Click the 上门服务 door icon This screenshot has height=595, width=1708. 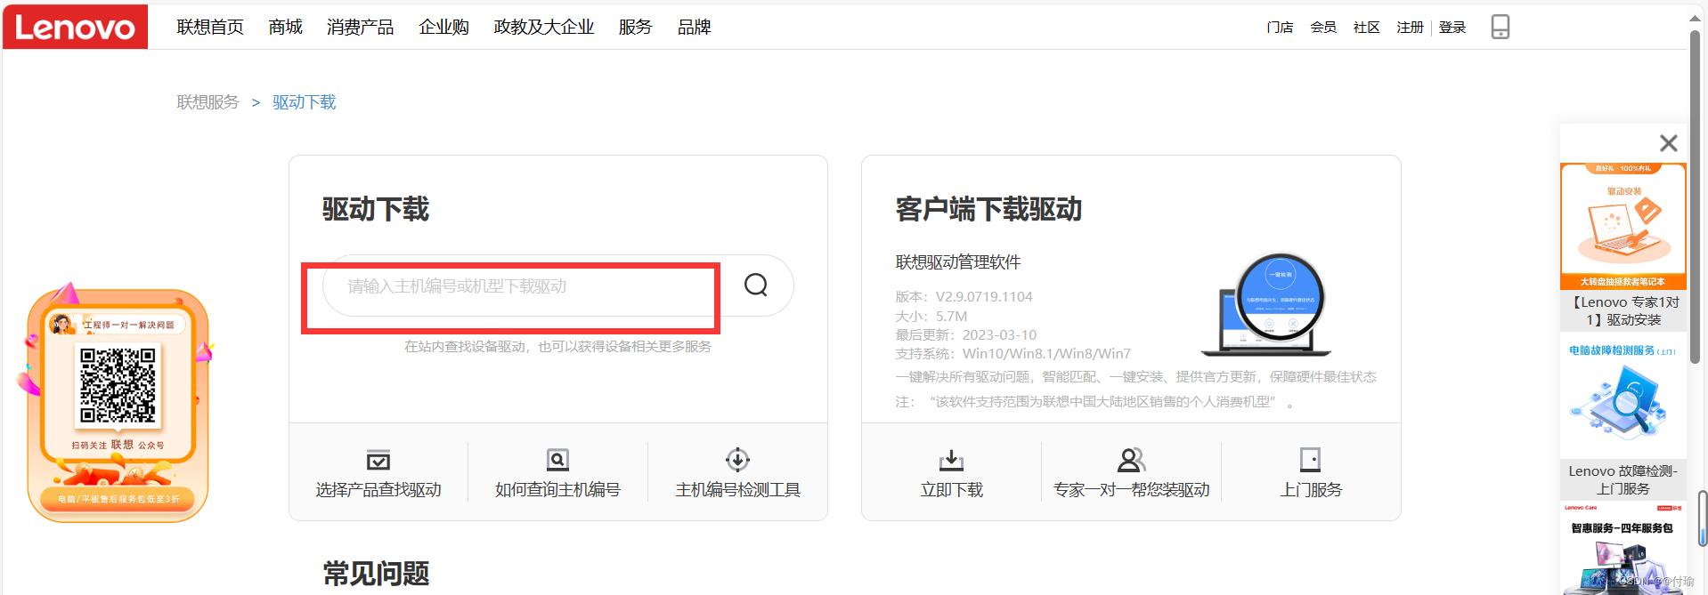(1310, 460)
